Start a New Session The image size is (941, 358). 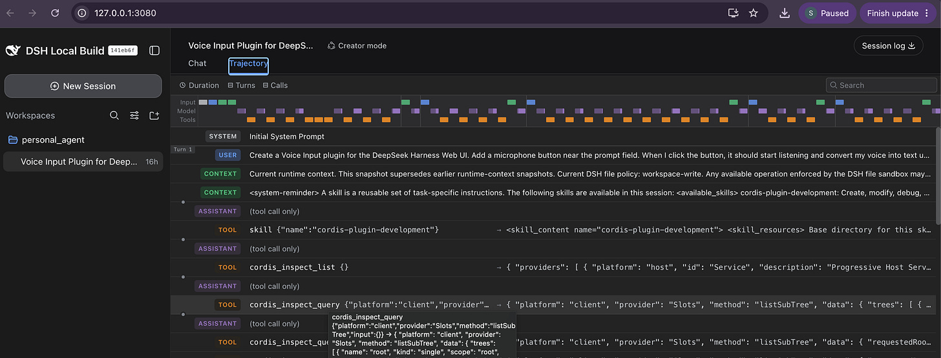[x=83, y=86]
